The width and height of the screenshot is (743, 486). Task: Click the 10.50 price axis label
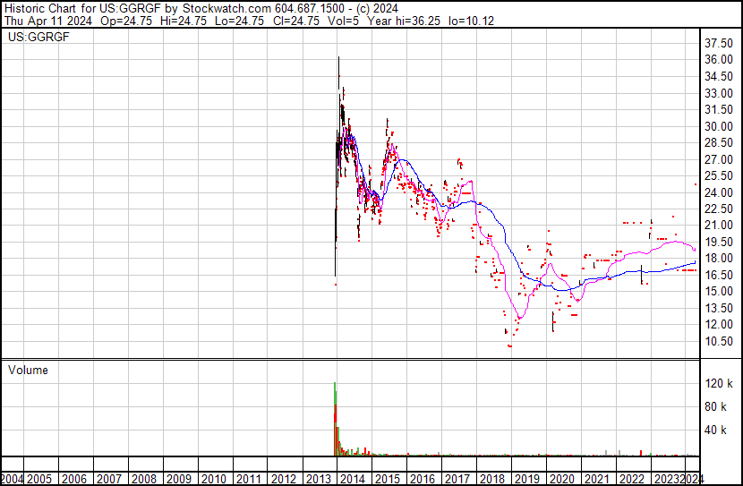pyautogui.click(x=720, y=341)
